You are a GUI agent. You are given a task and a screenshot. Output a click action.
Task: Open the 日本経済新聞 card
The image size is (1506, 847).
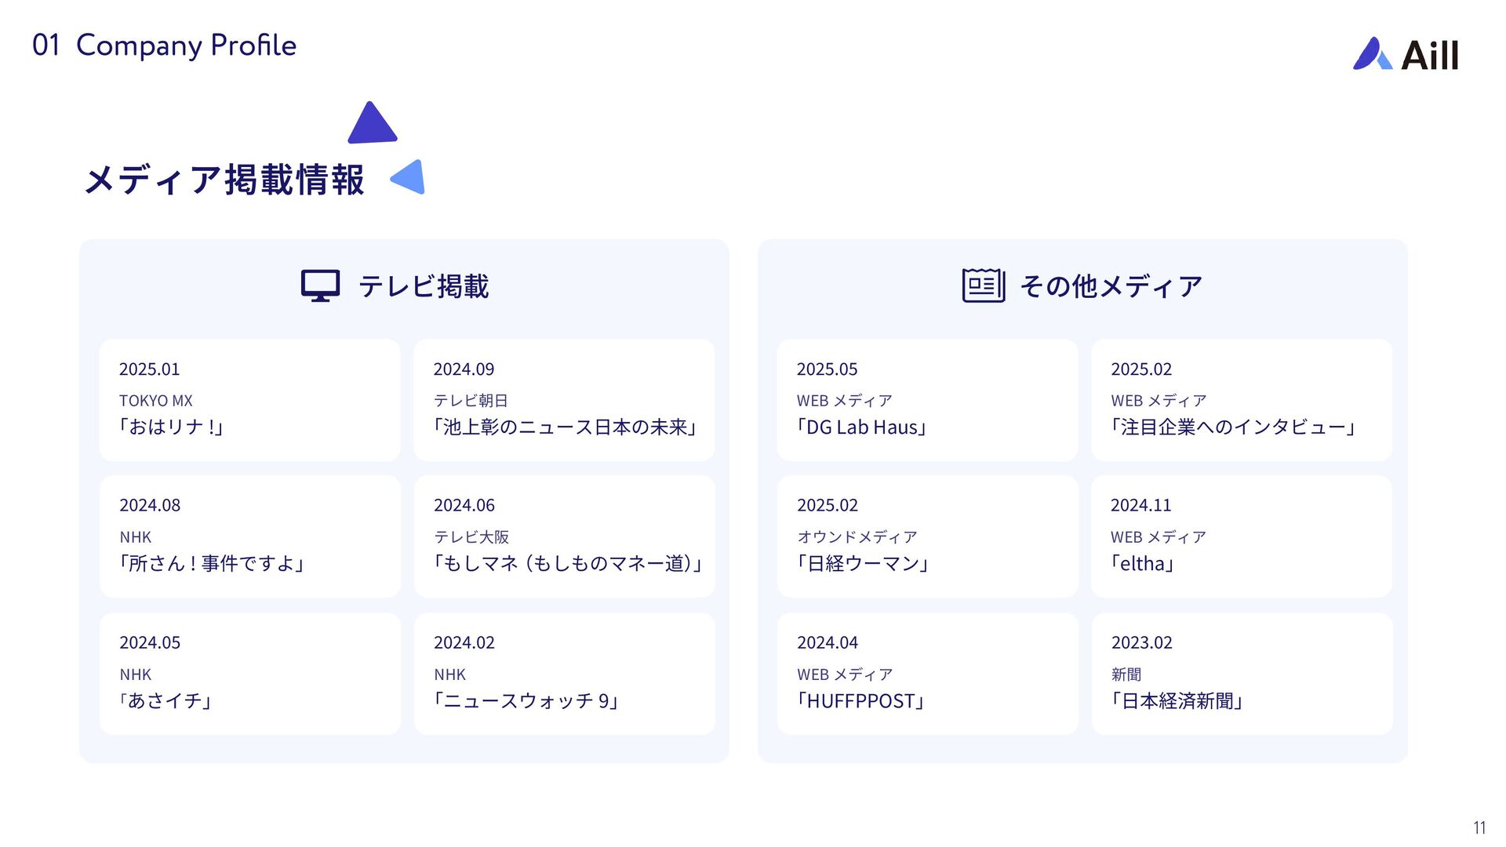pyautogui.click(x=1242, y=674)
